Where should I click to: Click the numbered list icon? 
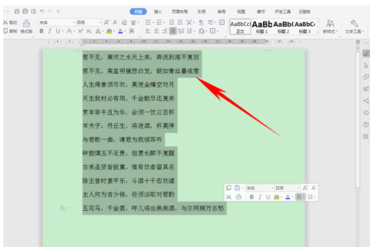click(160, 22)
